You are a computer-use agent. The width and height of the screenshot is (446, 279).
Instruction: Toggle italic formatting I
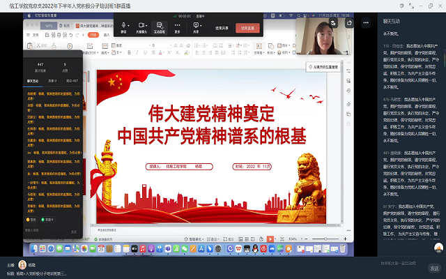(x=137, y=53)
